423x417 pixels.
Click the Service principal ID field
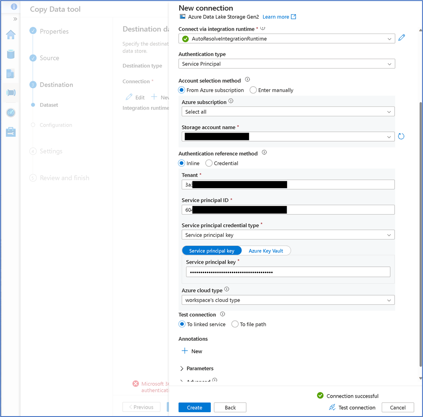[288, 210]
